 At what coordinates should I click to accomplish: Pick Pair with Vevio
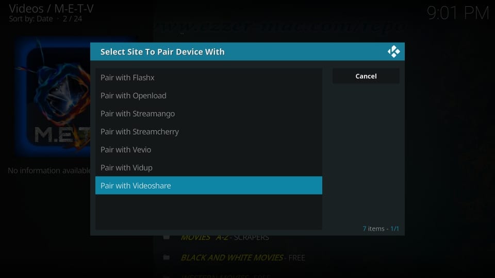(x=209, y=149)
